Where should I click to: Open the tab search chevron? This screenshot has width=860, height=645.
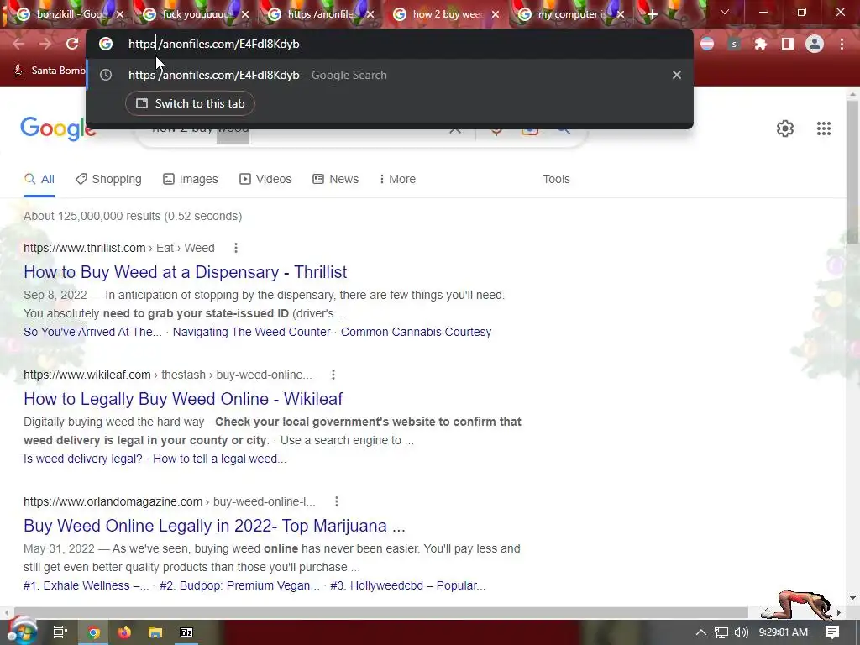[x=725, y=12]
